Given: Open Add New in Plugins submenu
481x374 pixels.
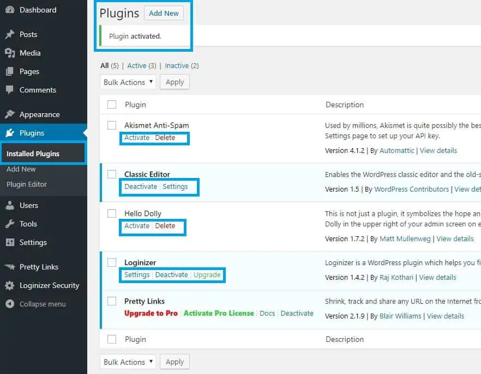Looking at the screenshot, I should click(21, 169).
